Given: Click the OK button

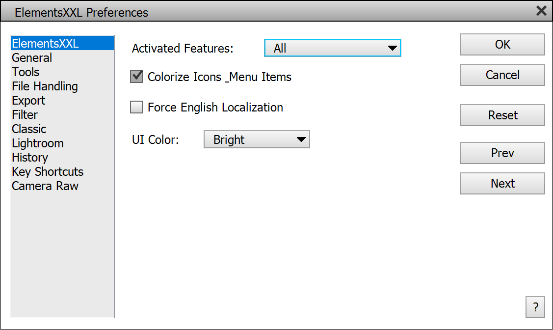Looking at the screenshot, I should coord(502,45).
